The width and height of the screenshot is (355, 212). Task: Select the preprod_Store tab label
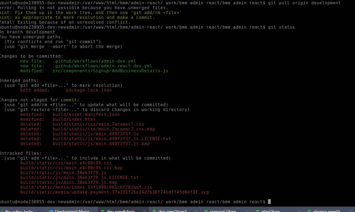[x=224, y=211]
